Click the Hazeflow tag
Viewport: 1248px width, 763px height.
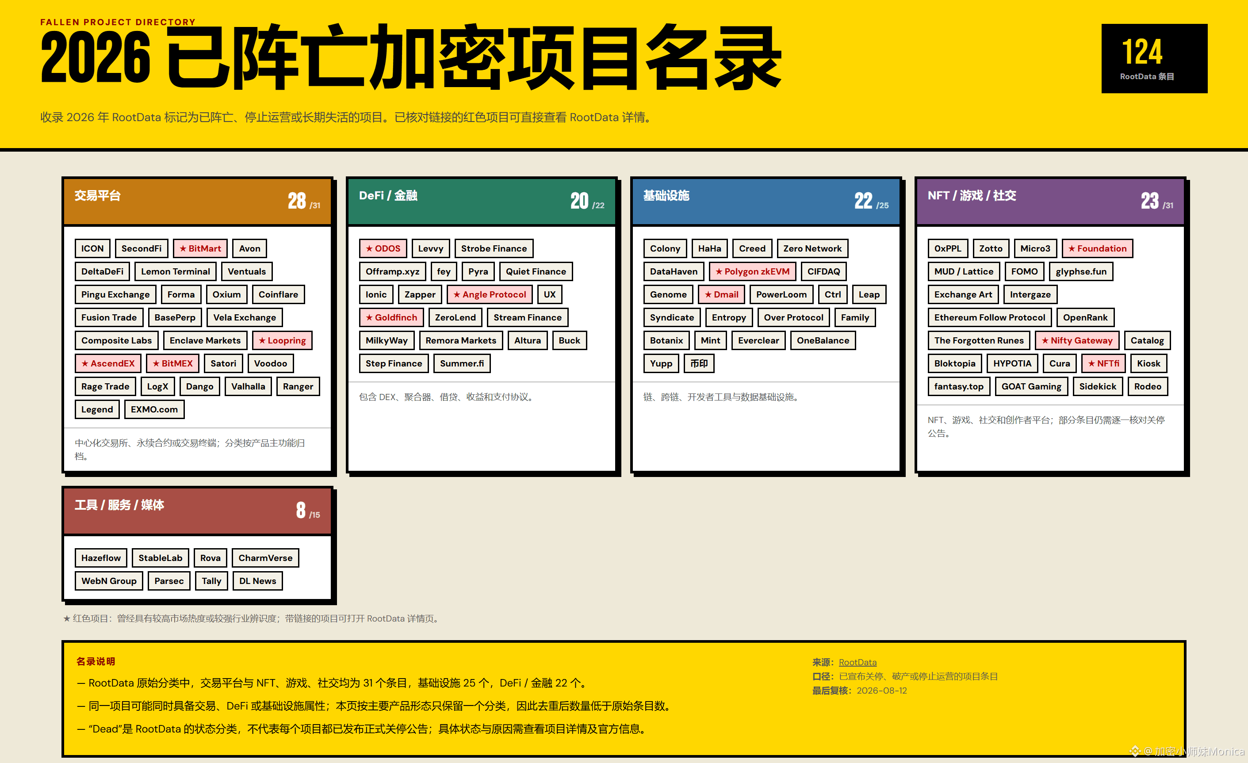pos(101,558)
